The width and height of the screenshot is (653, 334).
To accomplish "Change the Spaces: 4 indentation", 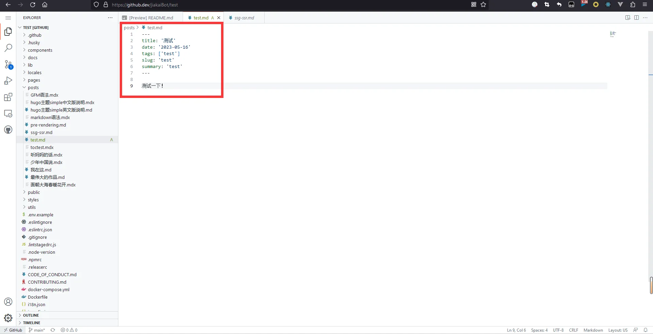I will [x=539, y=330].
